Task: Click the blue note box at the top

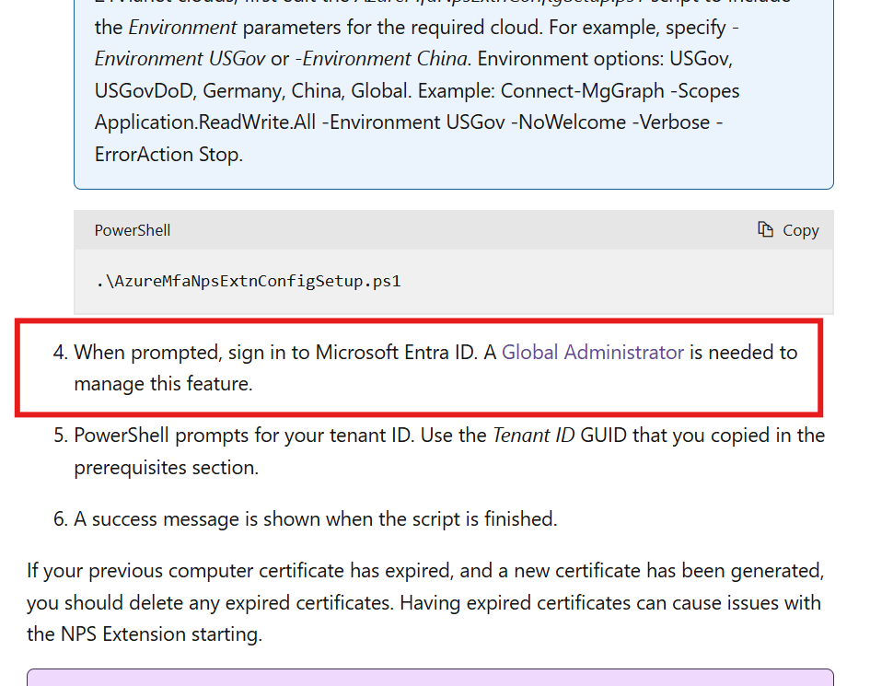Action: point(452,92)
